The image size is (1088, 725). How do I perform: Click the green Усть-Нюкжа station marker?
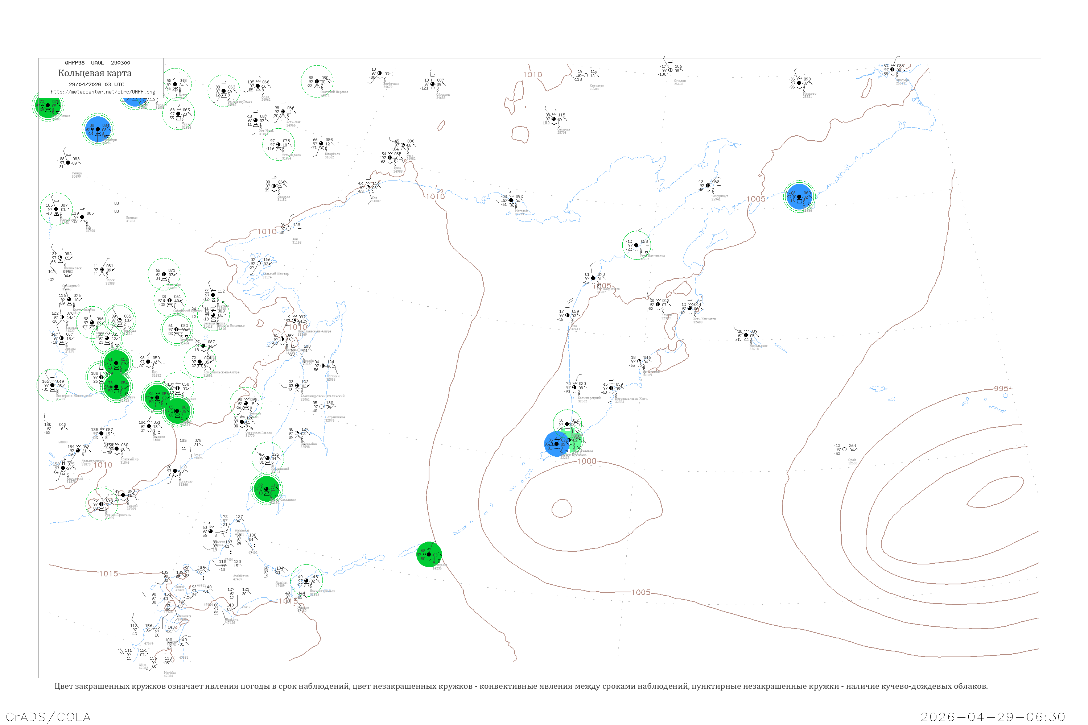click(48, 105)
